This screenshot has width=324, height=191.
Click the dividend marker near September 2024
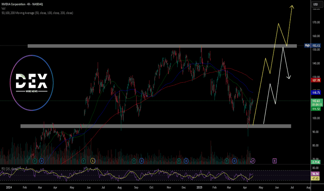coord(141,161)
